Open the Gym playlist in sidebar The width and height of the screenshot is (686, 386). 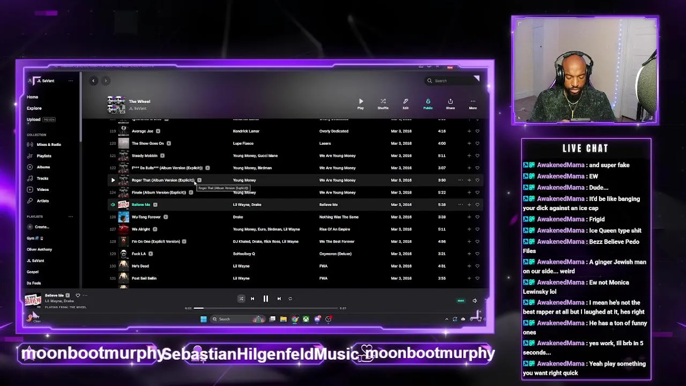35,238
